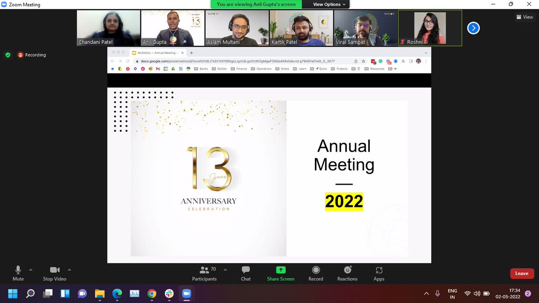This screenshot has height=303, width=539.
Task: Show meeting encryption info shield icon
Action: coord(8,55)
